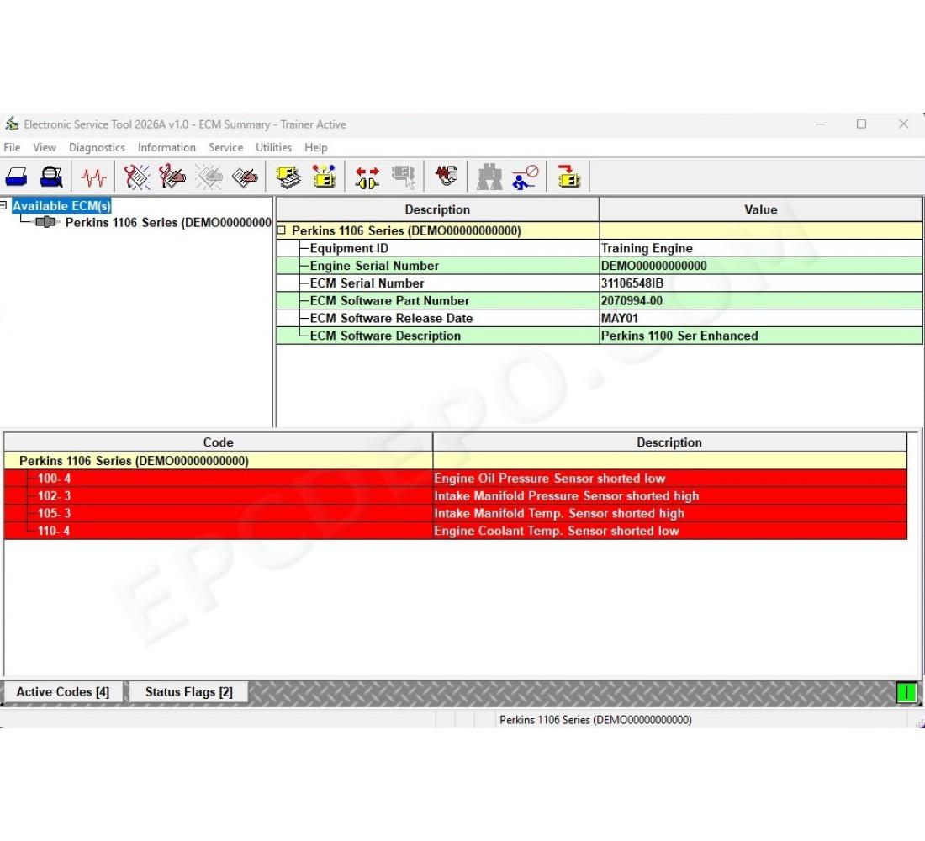Select the ECM Software Description row
Image resolution: width=925 pixels, height=841 pixels.
point(599,336)
